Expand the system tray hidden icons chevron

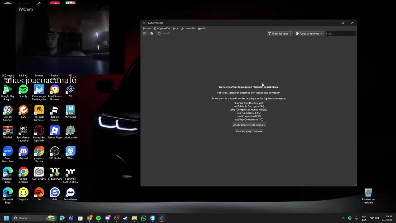point(343,218)
